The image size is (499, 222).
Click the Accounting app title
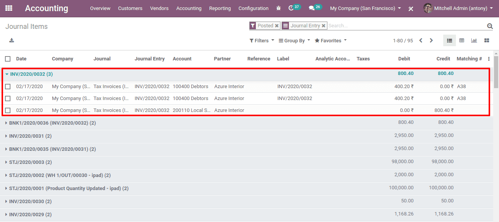(47, 8)
